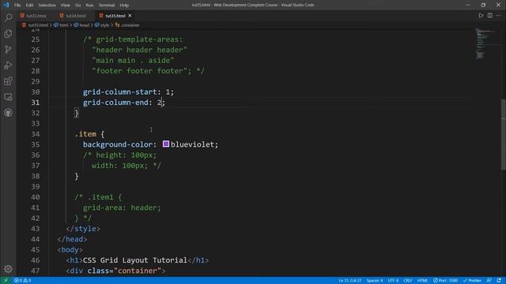Open the Source Control view
This screenshot has height=284, width=506.
(8, 49)
